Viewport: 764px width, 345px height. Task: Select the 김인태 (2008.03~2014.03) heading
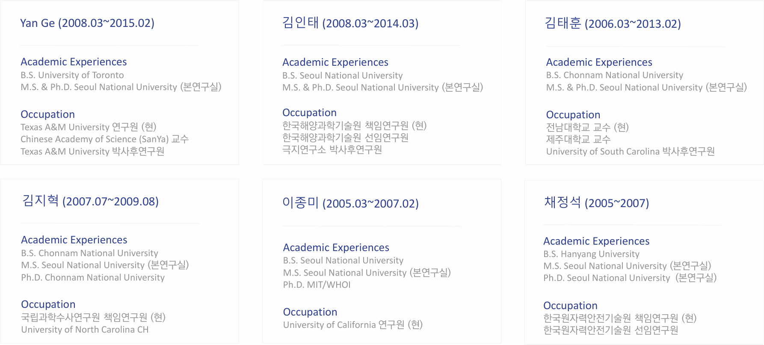[x=350, y=23]
